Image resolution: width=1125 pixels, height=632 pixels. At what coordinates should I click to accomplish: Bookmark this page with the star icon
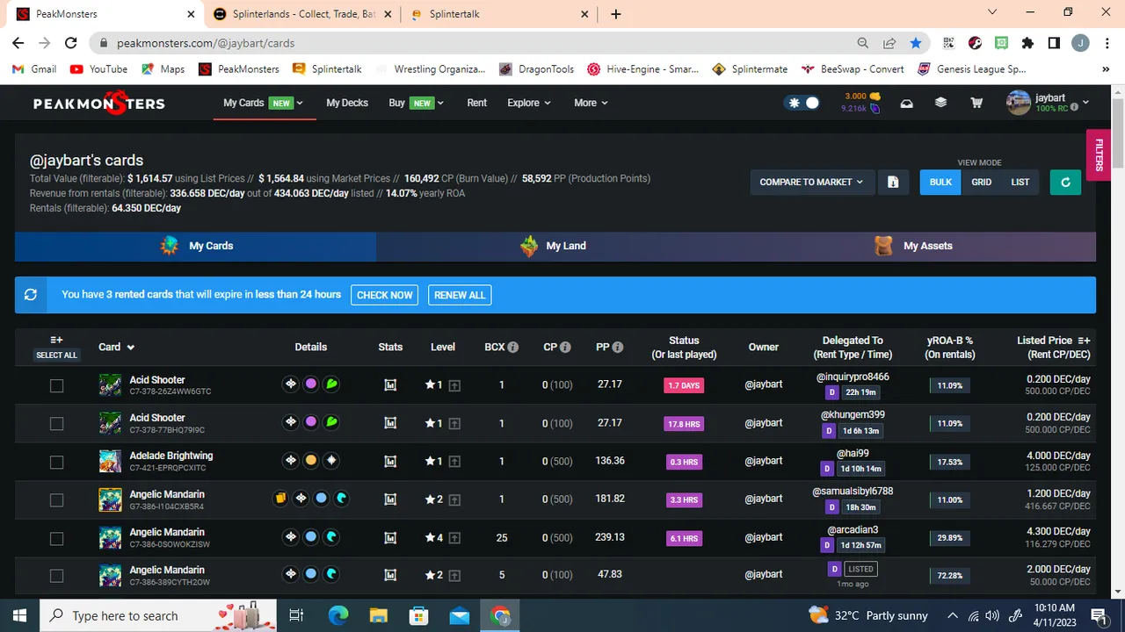click(x=916, y=42)
